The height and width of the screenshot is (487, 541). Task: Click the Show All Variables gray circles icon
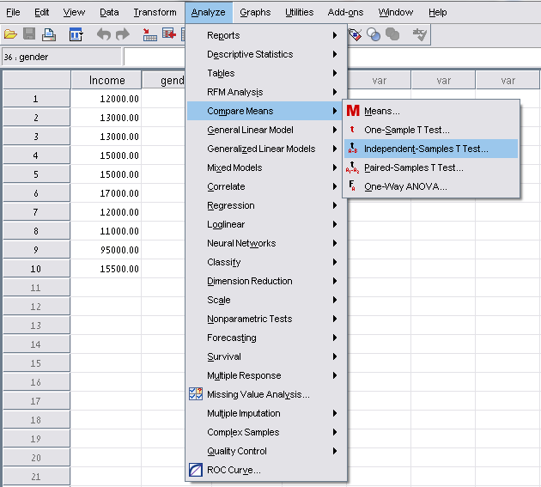click(x=392, y=34)
